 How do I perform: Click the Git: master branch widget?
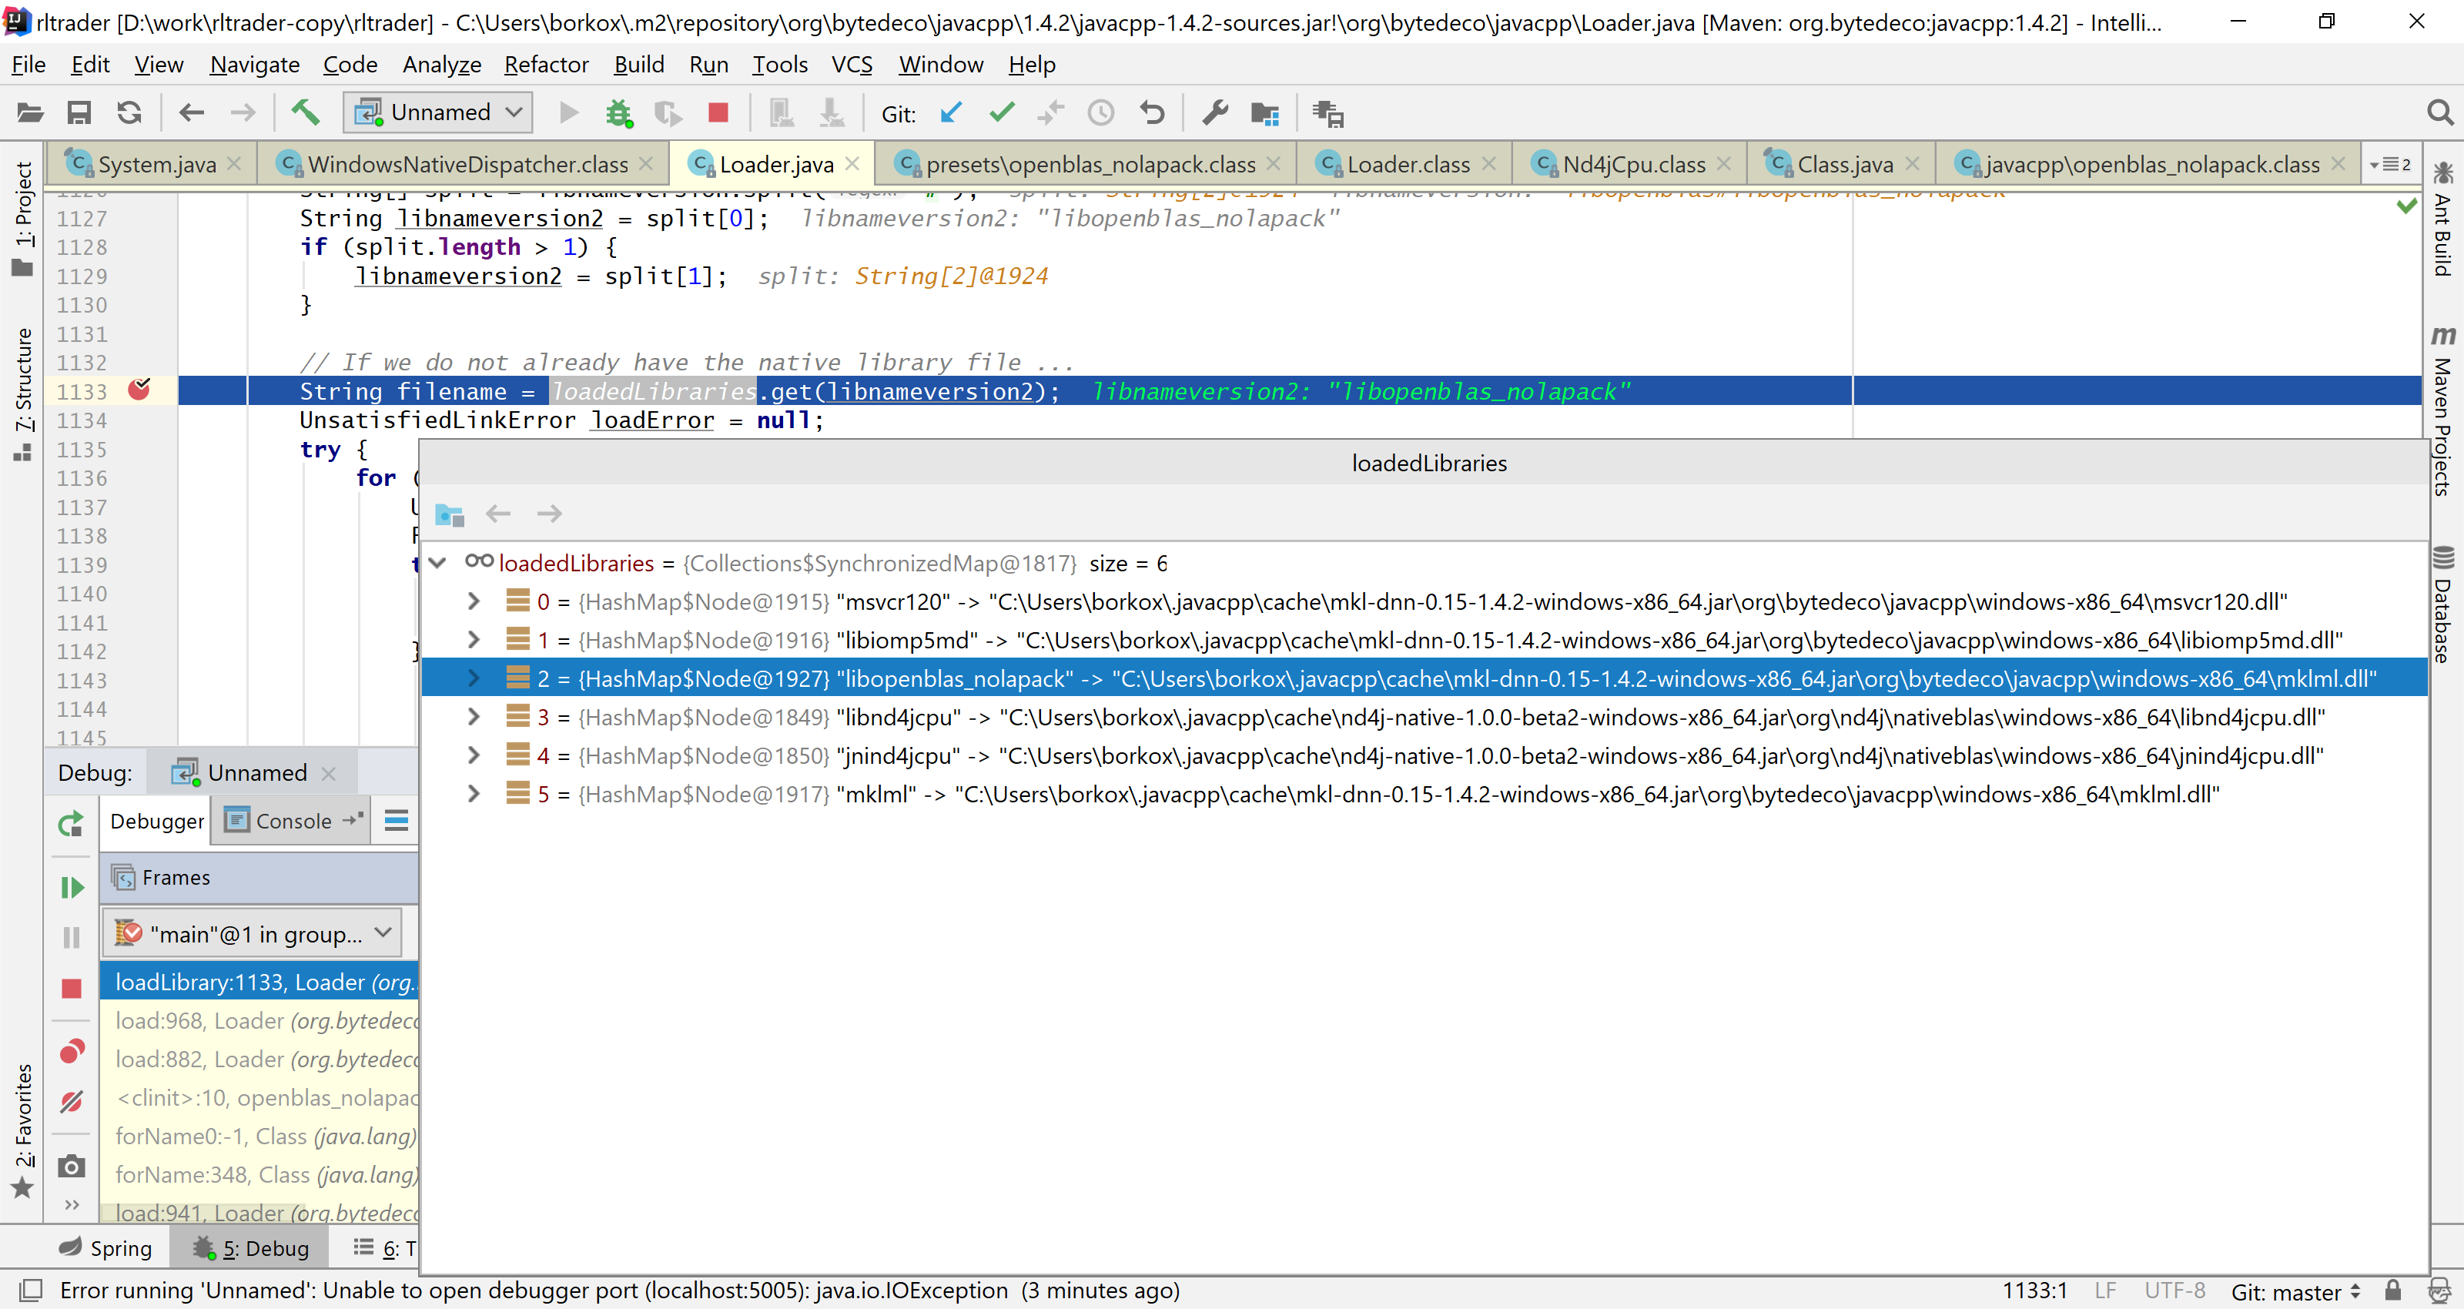[2295, 1292]
